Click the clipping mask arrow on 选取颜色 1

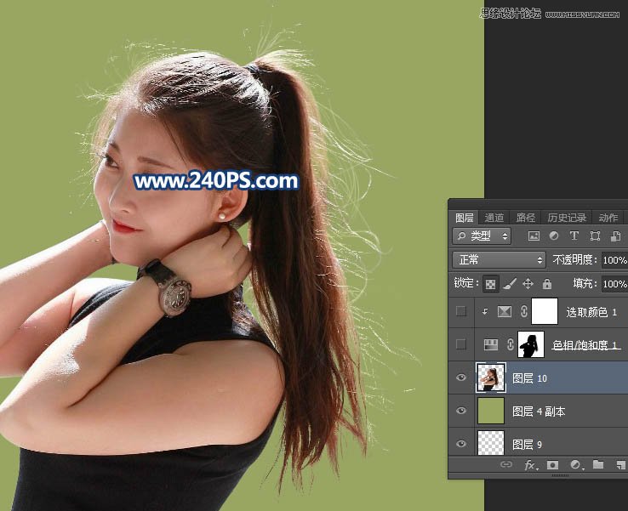coord(485,311)
